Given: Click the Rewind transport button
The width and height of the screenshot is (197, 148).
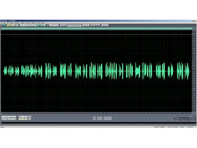Looking at the screenshot, I should coord(6,119).
